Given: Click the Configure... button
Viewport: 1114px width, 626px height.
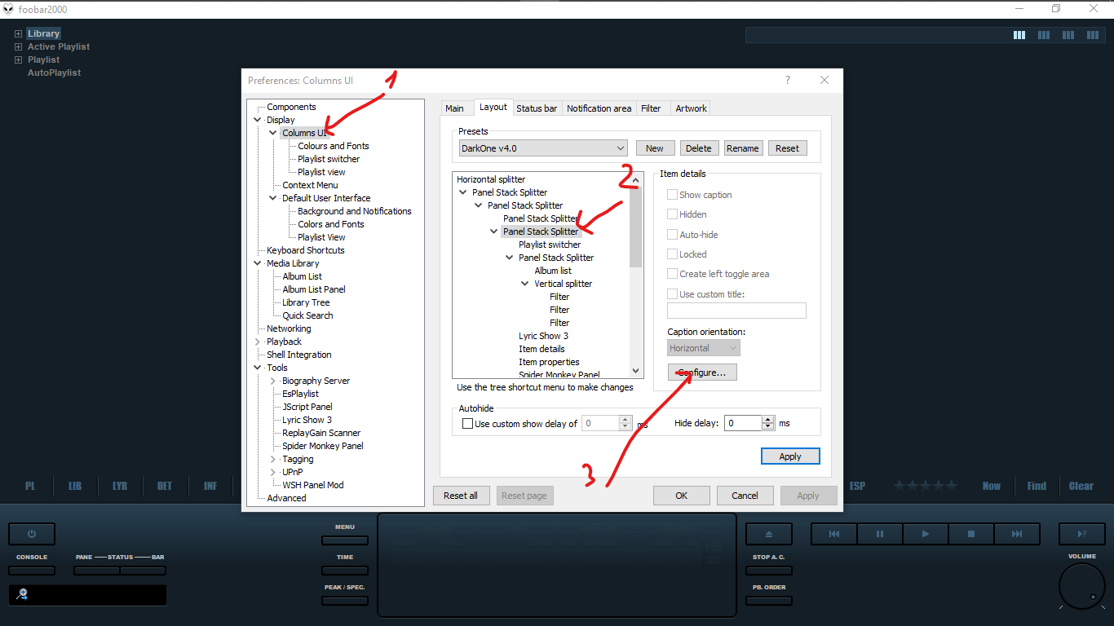Looking at the screenshot, I should coord(702,372).
